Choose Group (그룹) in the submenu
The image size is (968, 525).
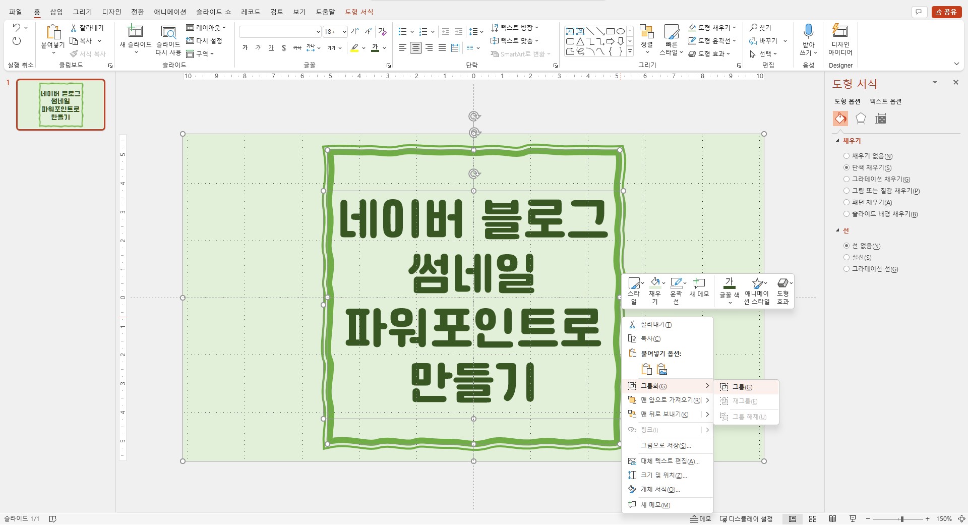(x=747, y=387)
